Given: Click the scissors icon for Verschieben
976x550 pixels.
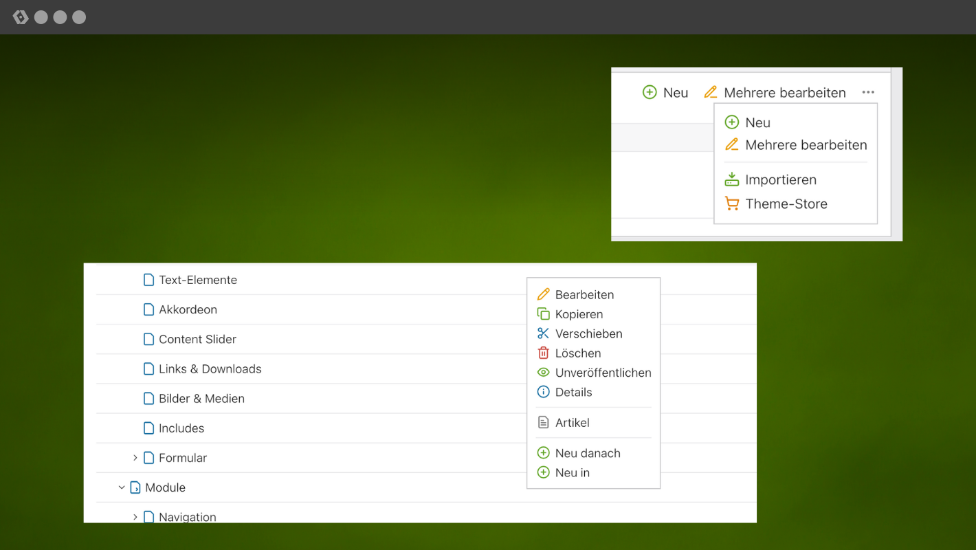Looking at the screenshot, I should (543, 333).
